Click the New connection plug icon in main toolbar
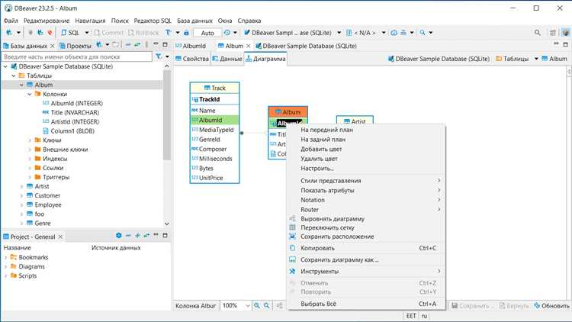The image size is (572, 322). point(9,33)
